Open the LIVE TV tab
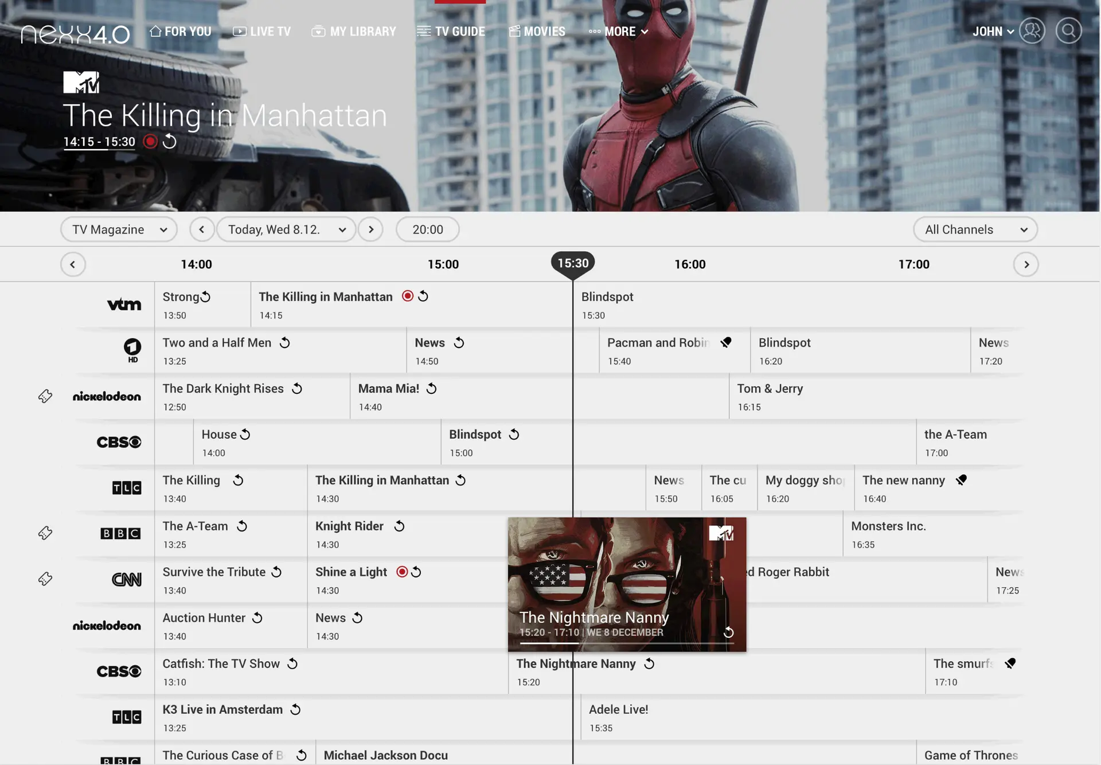The height and width of the screenshot is (765, 1101). 261,32
